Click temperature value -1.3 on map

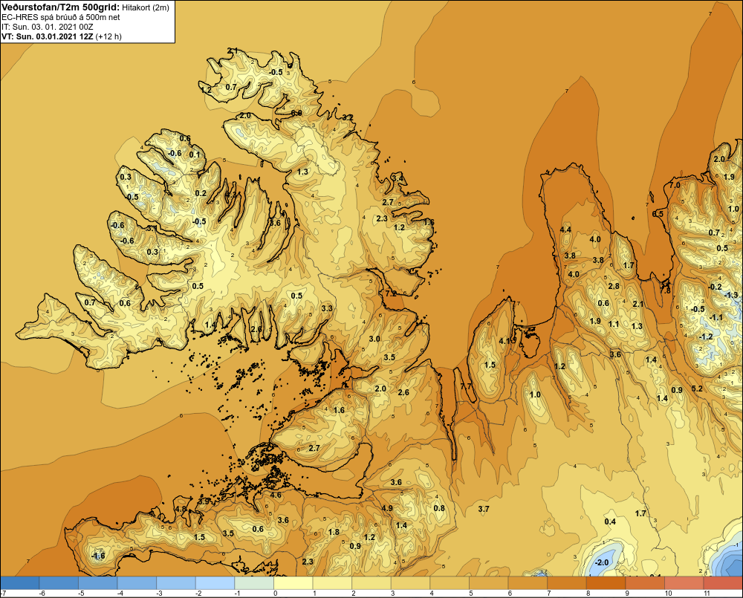[730, 295]
